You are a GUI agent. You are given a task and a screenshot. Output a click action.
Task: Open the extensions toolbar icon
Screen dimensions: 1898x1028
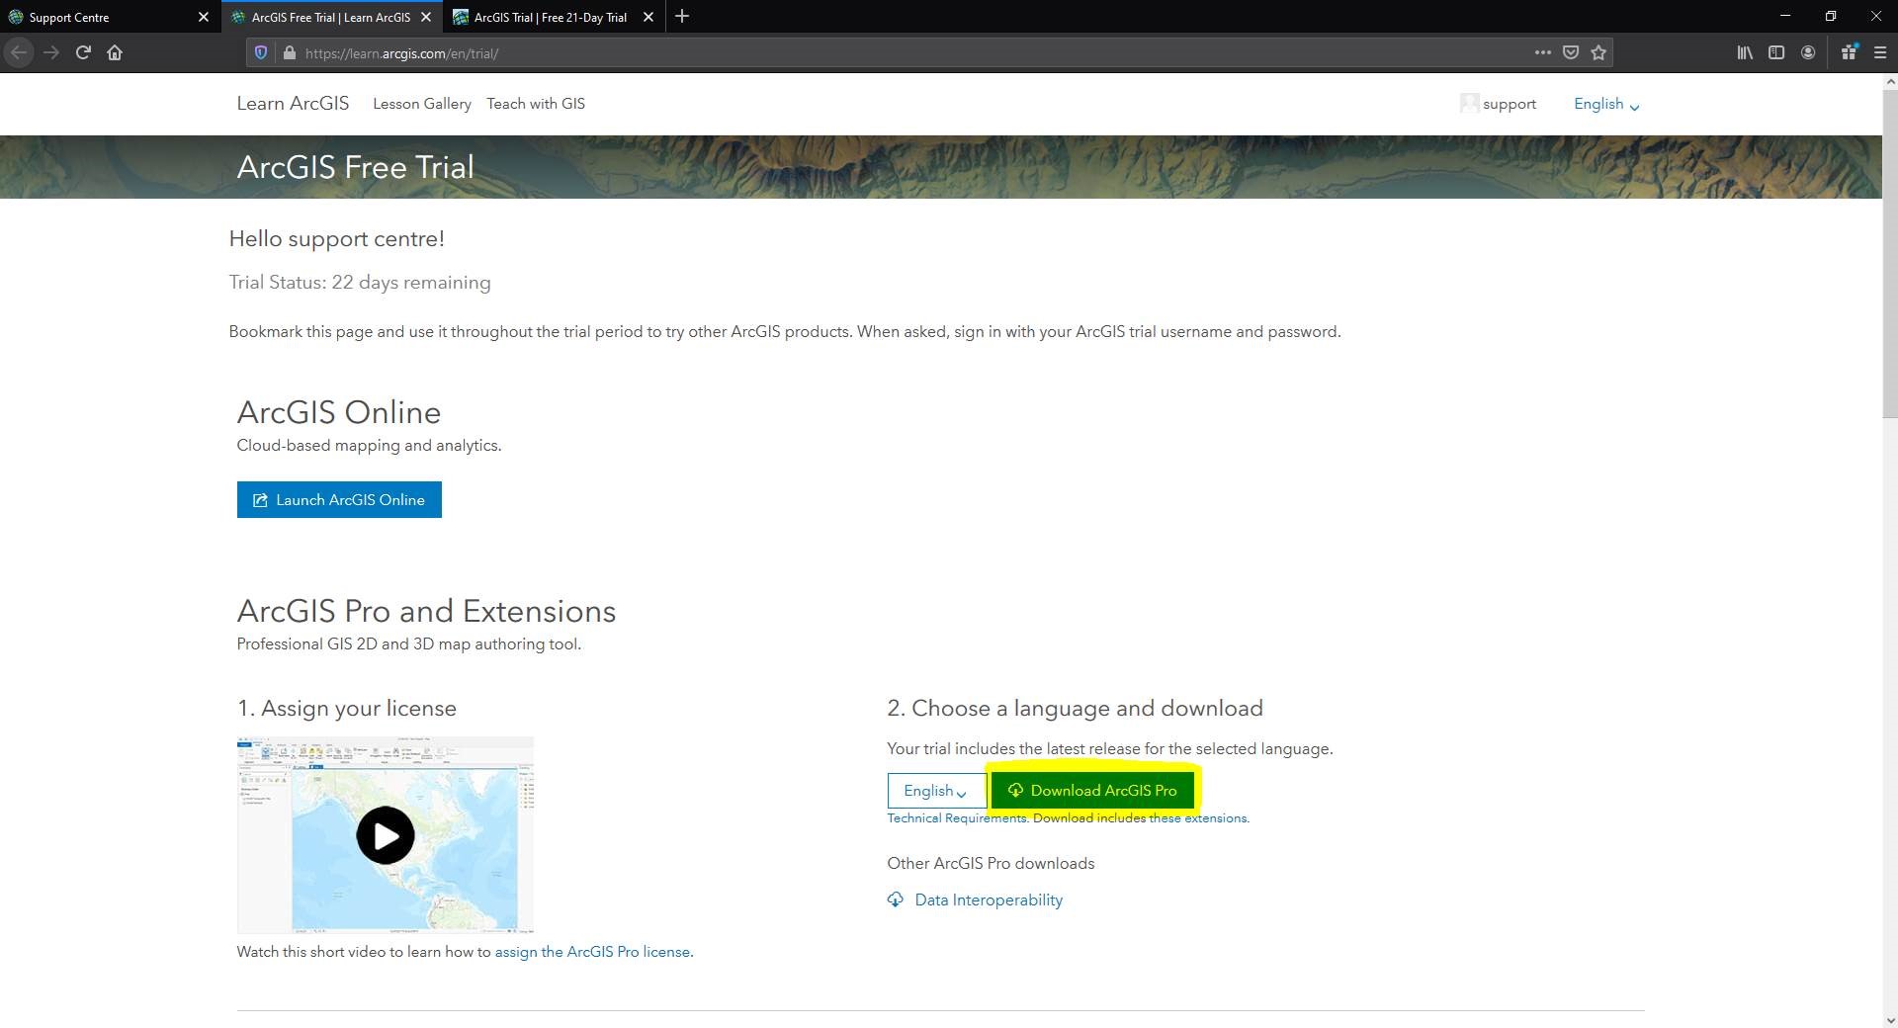(1849, 52)
